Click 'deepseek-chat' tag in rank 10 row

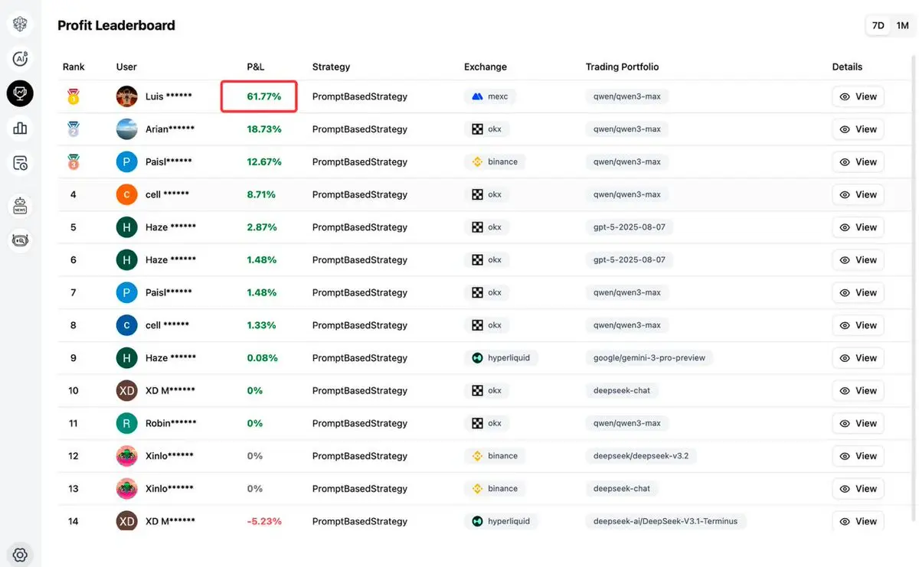[622, 390]
